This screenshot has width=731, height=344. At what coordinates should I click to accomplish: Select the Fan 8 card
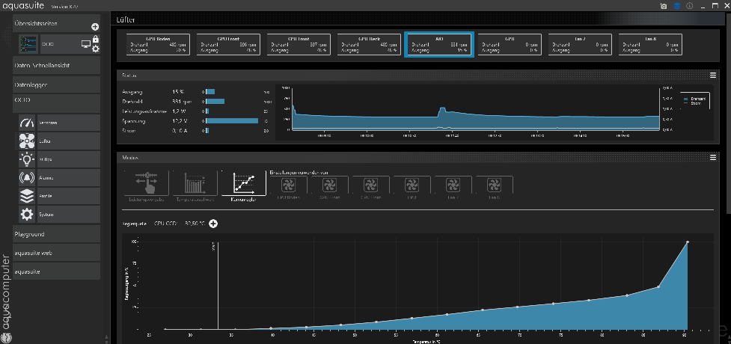point(650,45)
